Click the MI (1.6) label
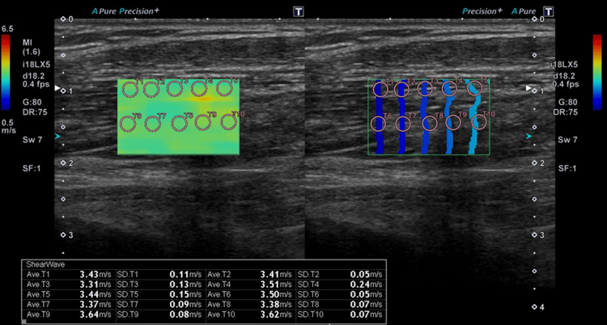The width and height of the screenshot is (607, 325). 31,47
